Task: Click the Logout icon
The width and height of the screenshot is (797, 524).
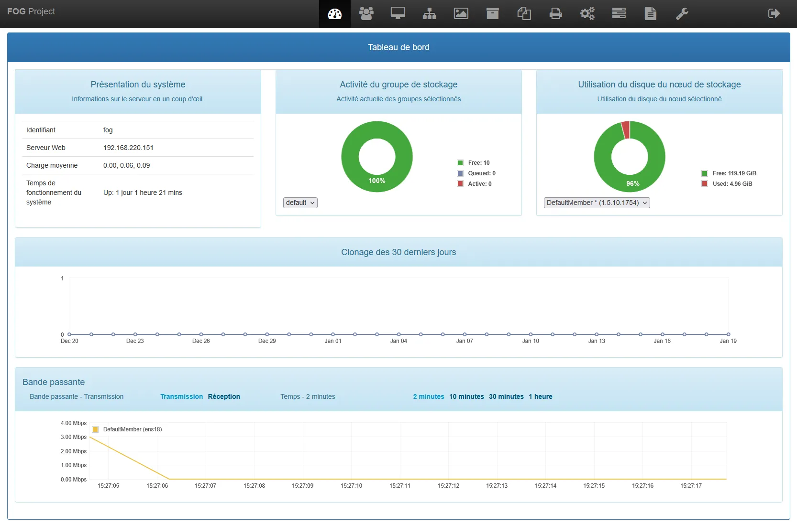Action: coord(774,13)
